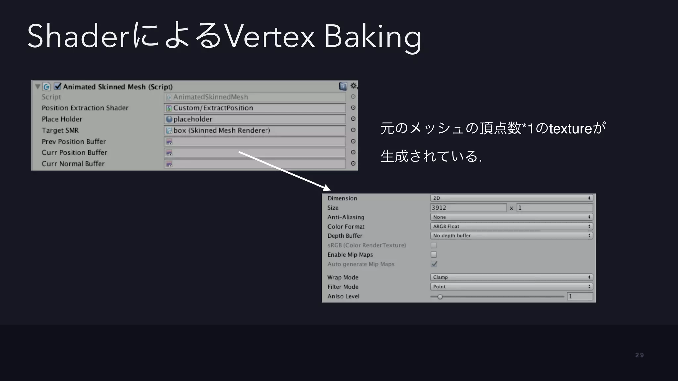Click the Curr Position Buffer texture icon
This screenshot has height=381, width=678.
click(x=169, y=153)
